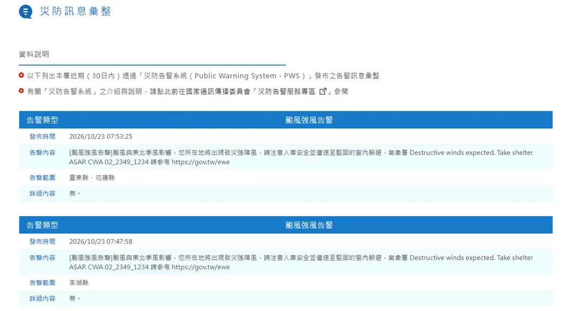Screen dimensions: 585x311
Task: Click the second 颱風強風告警 header above 澎湖縣
Action: click(309, 225)
